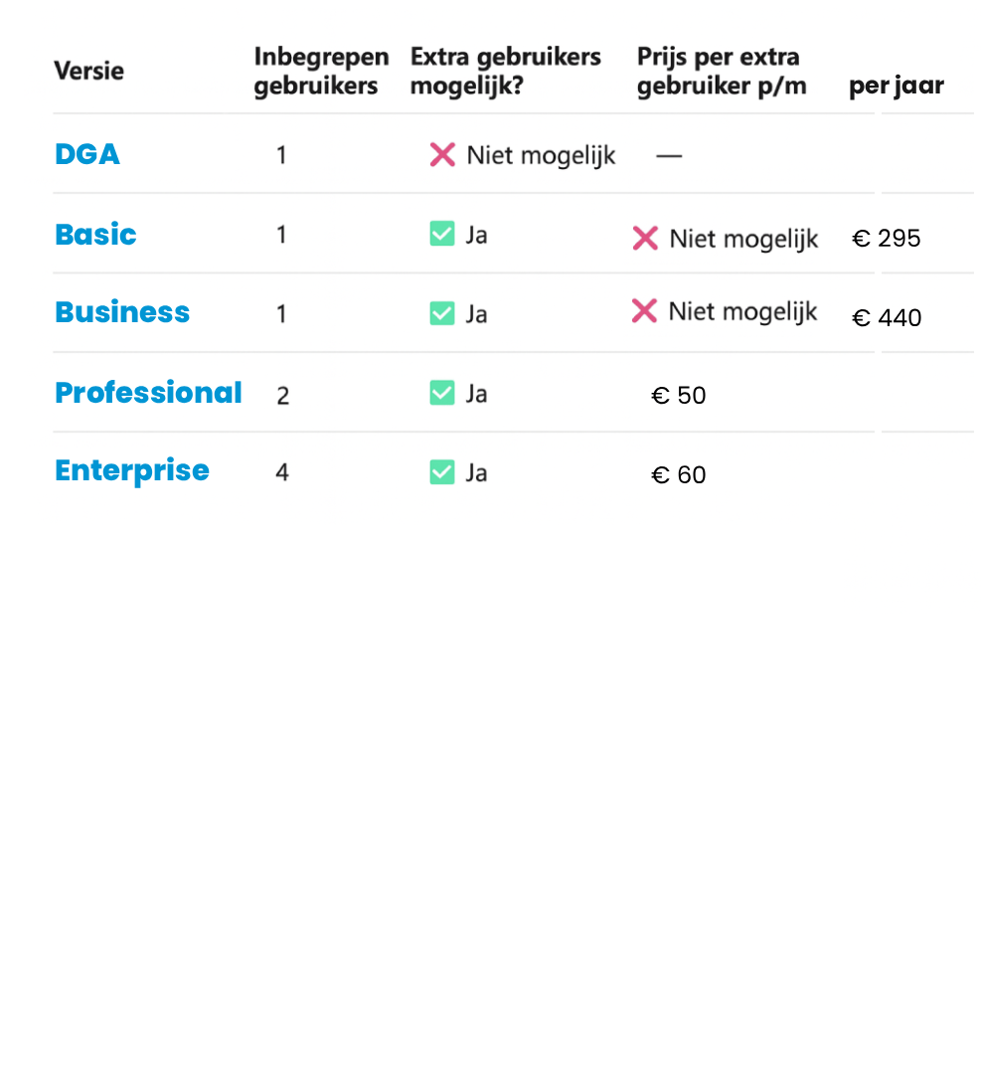The width and height of the screenshot is (981, 1074).
Task: Click the per jaar column header
Action: pos(896,86)
